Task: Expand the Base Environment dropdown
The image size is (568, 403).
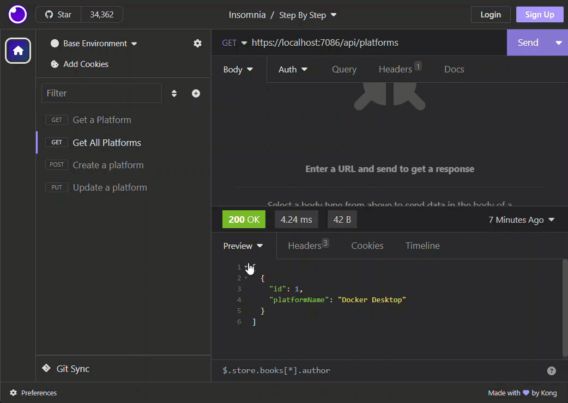Action: pyautogui.click(x=94, y=44)
